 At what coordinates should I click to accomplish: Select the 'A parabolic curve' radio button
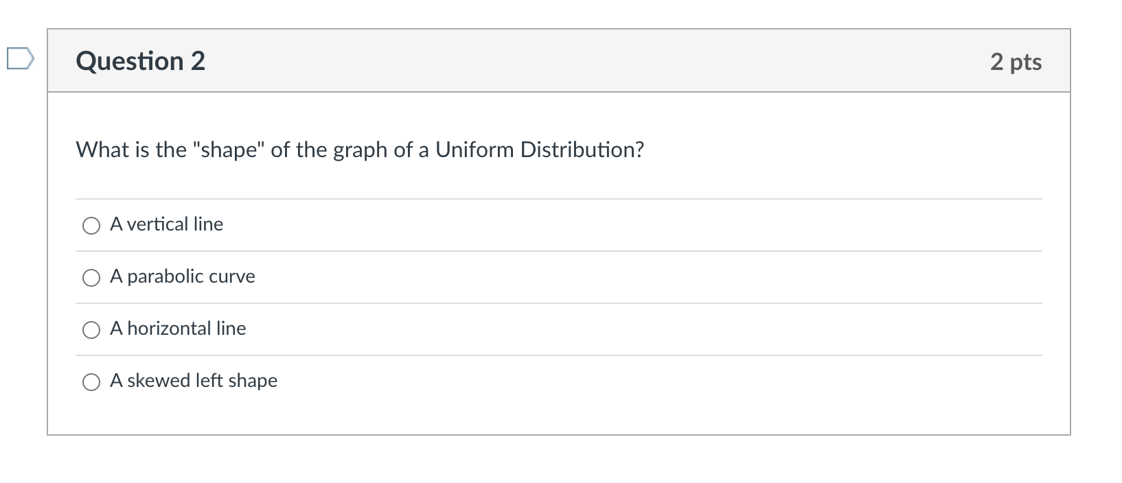[x=91, y=277]
